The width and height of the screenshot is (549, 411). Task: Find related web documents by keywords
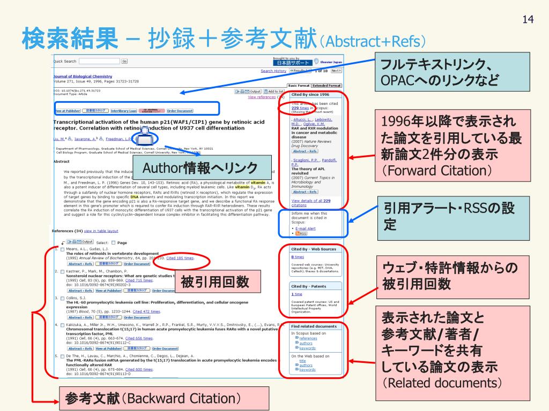tap(307, 369)
